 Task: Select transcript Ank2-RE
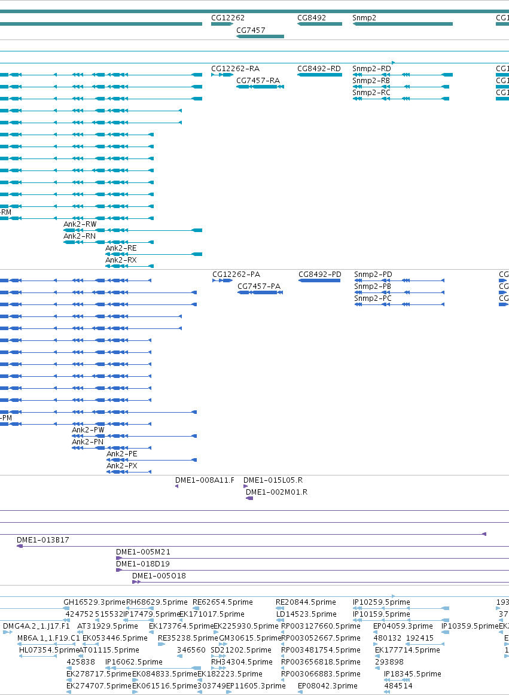(121, 248)
